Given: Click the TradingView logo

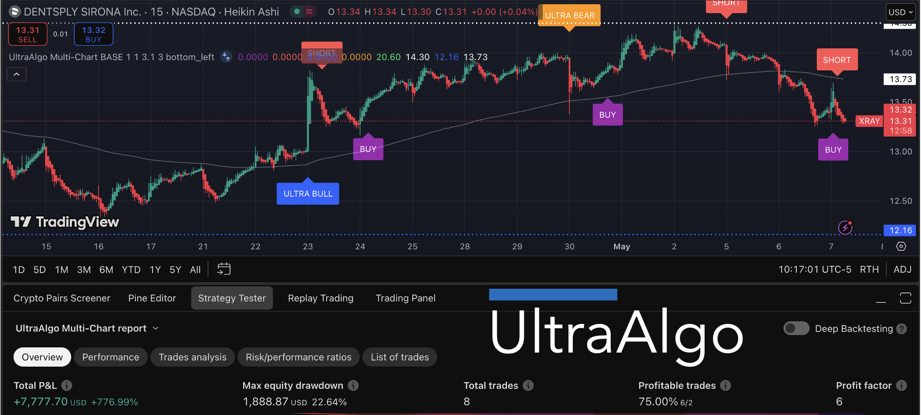Looking at the screenshot, I should click(65, 222).
